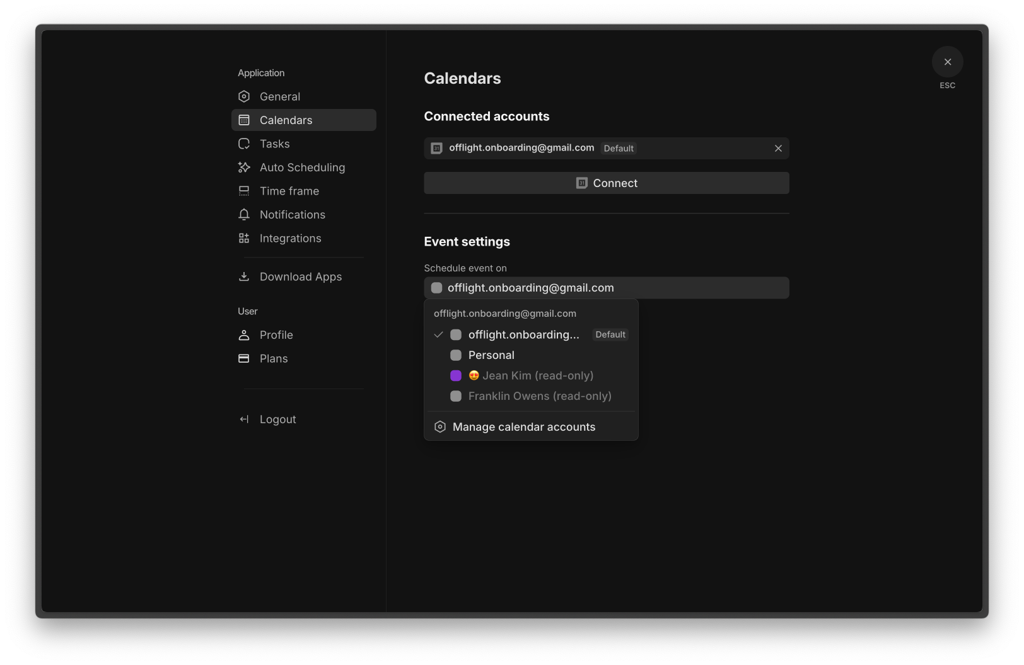Remove the connected offlight.onboarding@gmail.com account

click(x=778, y=148)
